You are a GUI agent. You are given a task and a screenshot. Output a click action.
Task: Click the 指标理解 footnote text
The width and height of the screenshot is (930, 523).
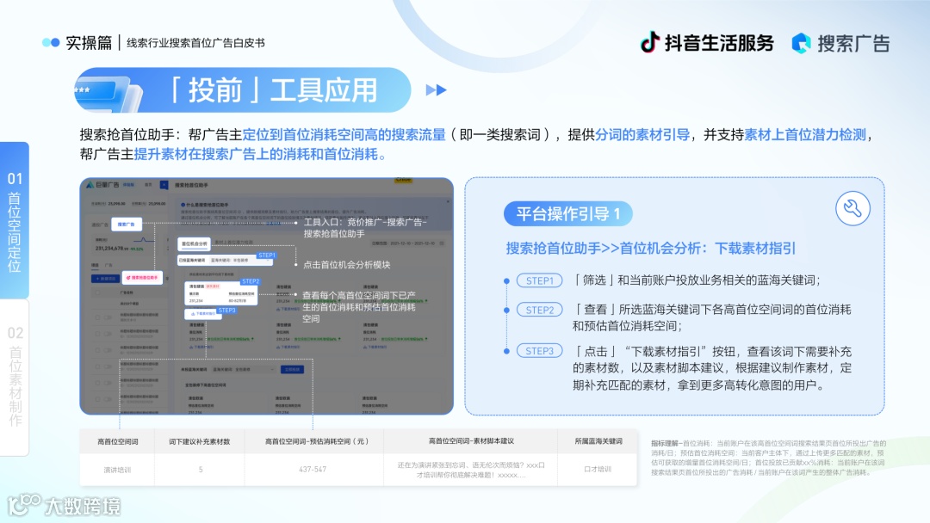pyautogui.click(x=769, y=458)
